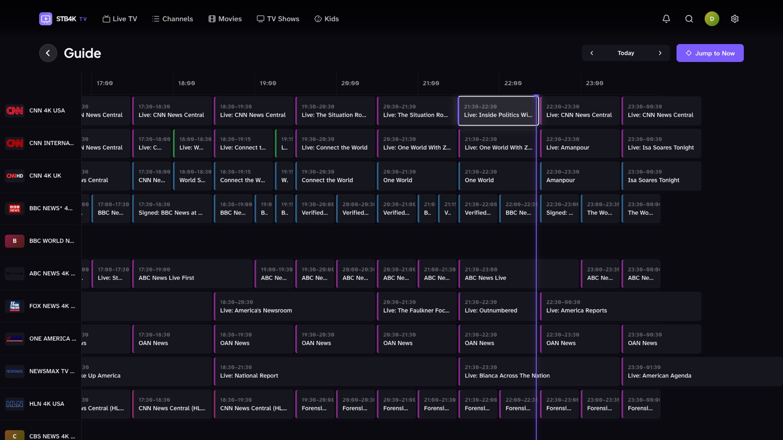Open Channels section
The image size is (783, 440).
tap(172, 19)
